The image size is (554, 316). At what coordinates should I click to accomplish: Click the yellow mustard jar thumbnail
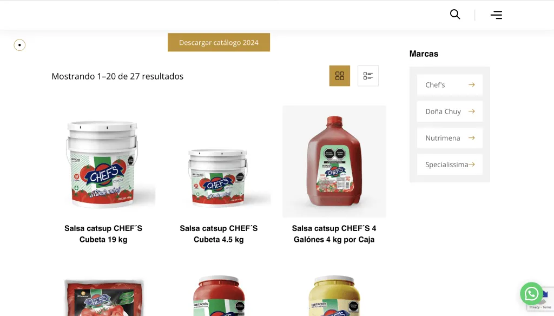pyautogui.click(x=334, y=295)
